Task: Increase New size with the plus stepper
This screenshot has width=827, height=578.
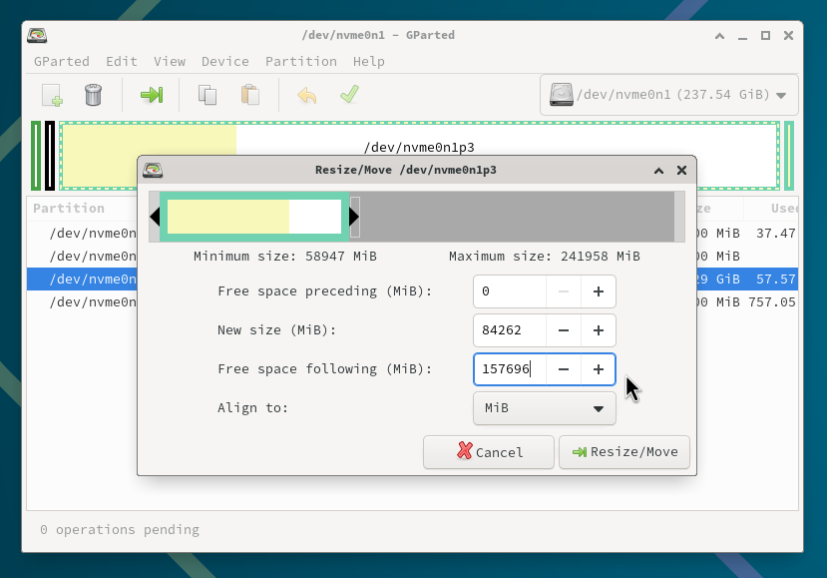Action: [599, 330]
